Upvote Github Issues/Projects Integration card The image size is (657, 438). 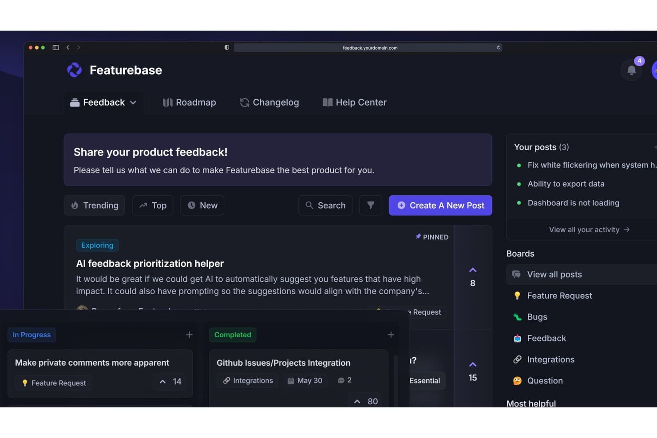click(366, 401)
